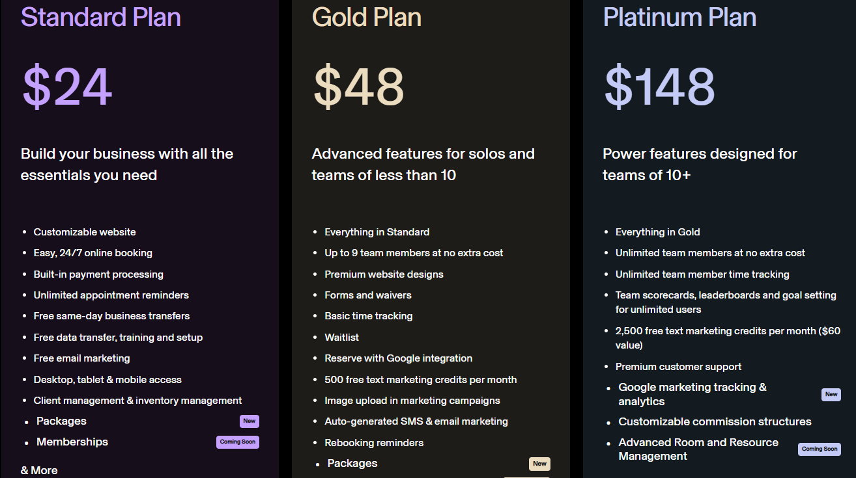Select the Standard Plan heading
This screenshot has width=856, height=478.
[x=101, y=17]
